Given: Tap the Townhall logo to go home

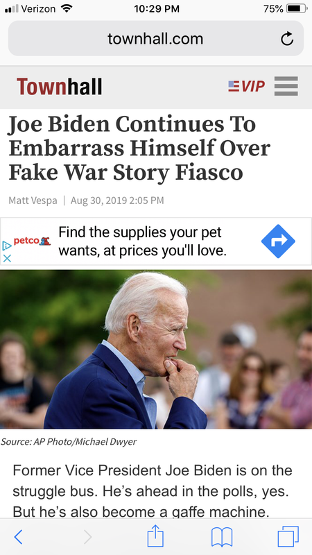Looking at the screenshot, I should 60,86.
